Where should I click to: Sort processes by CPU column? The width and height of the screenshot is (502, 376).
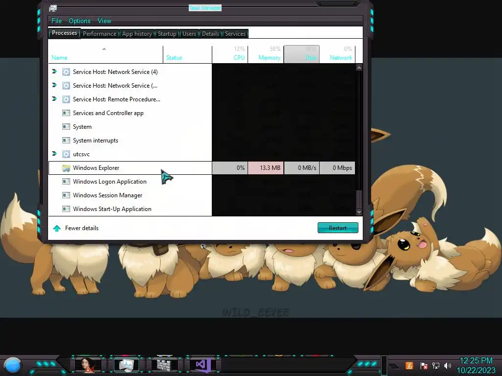(230, 55)
